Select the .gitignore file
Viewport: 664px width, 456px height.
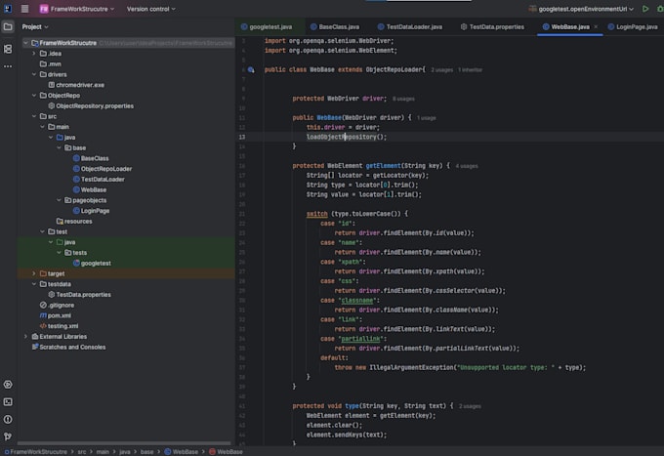coord(61,306)
